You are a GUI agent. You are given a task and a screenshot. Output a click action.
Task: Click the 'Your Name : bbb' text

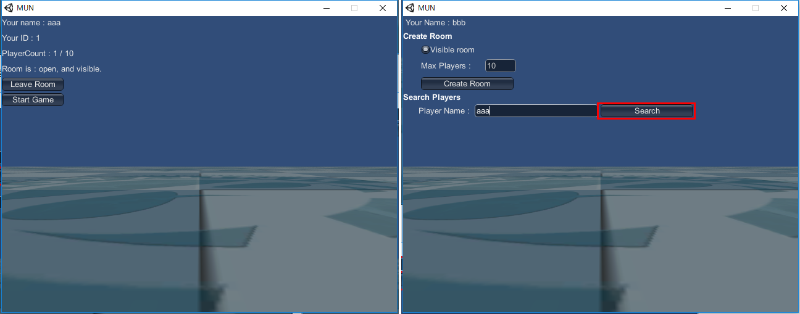(x=435, y=23)
